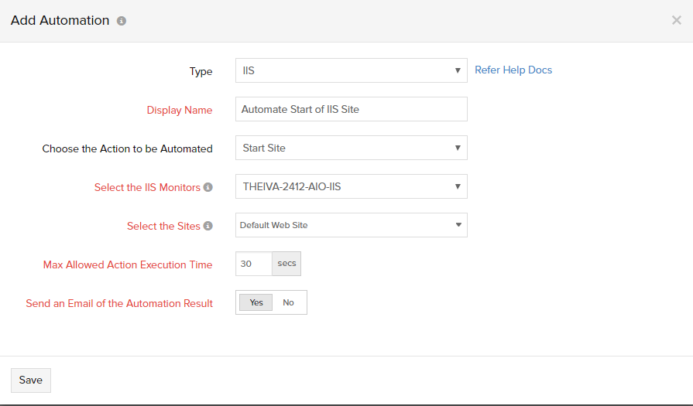The width and height of the screenshot is (693, 406).
Task: Toggle email result to Yes
Action: (256, 302)
